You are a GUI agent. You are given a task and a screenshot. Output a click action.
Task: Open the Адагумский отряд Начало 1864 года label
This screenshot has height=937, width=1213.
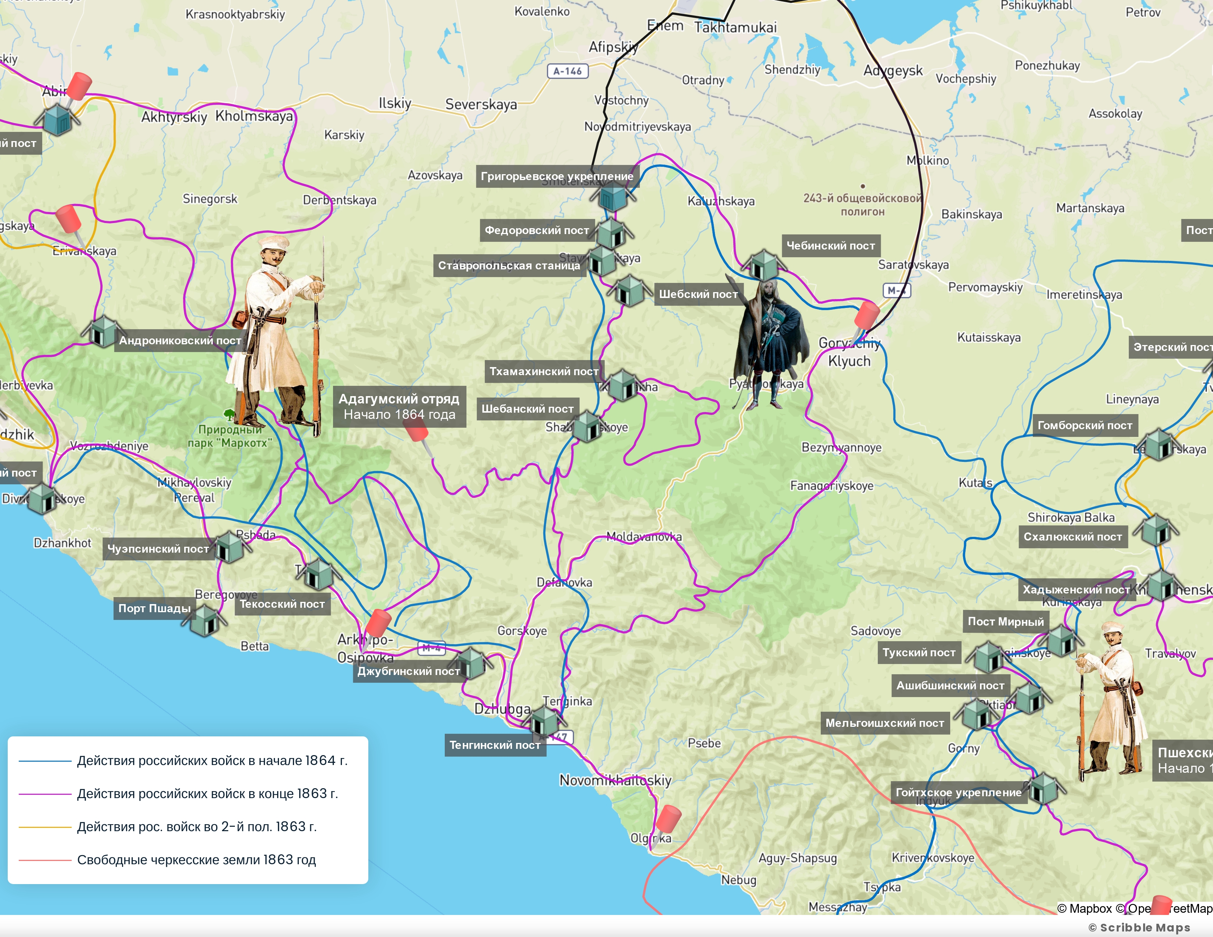pyautogui.click(x=399, y=406)
